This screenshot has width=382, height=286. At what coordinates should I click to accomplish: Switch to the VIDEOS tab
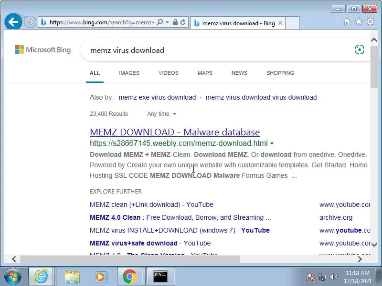169,73
